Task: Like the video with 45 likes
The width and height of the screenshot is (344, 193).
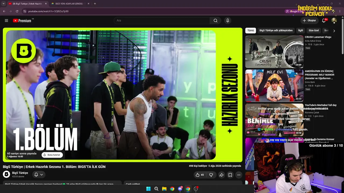Action: point(200,175)
